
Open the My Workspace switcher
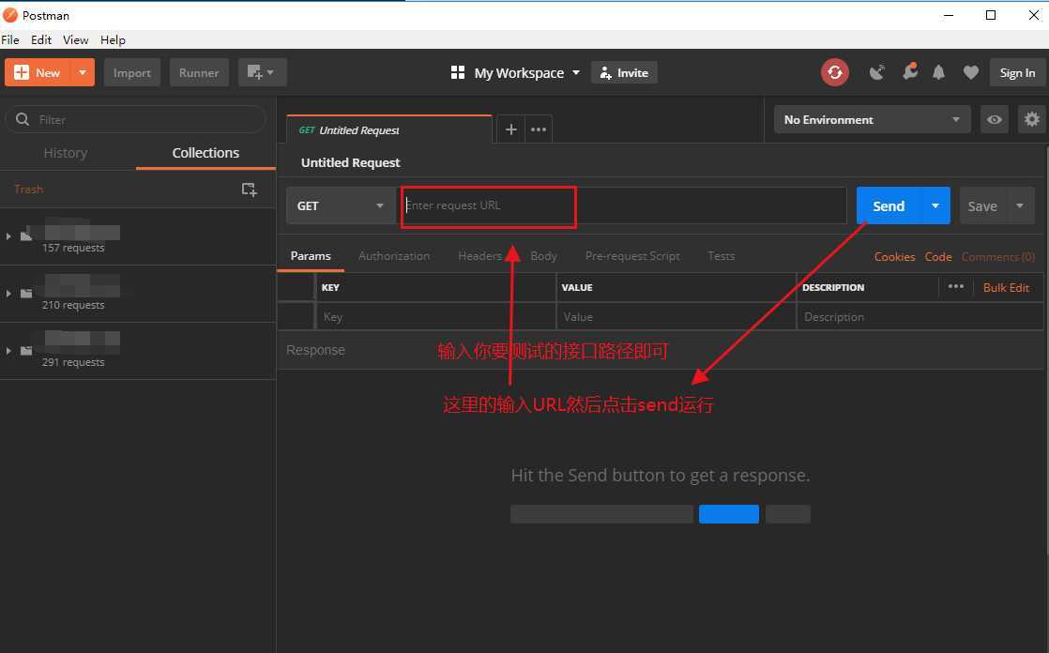(x=515, y=73)
